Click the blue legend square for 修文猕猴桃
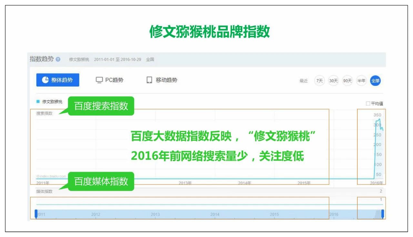This screenshot has height=237, width=413. click(38, 102)
